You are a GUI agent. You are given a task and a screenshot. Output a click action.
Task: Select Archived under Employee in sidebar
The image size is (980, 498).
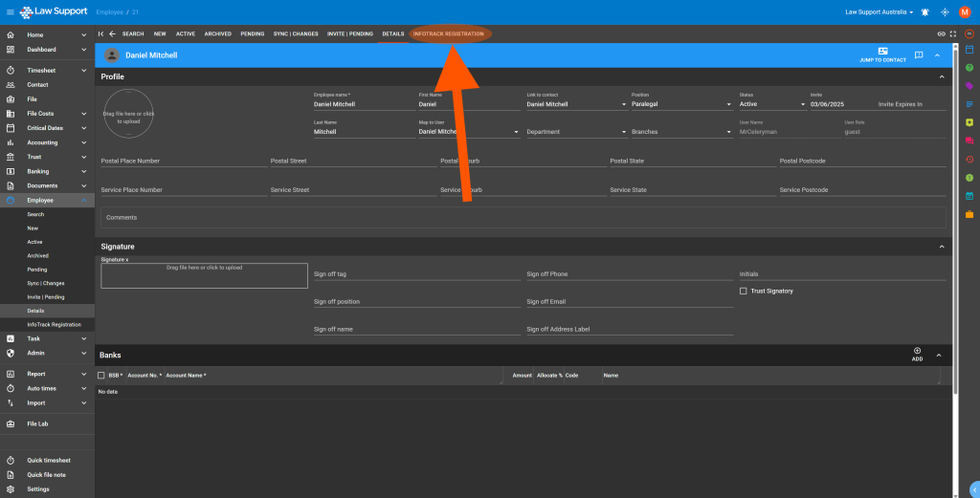[37, 255]
